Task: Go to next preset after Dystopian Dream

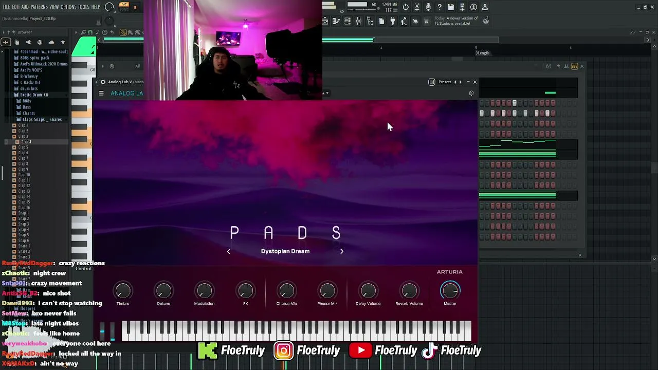Action: 342,251
